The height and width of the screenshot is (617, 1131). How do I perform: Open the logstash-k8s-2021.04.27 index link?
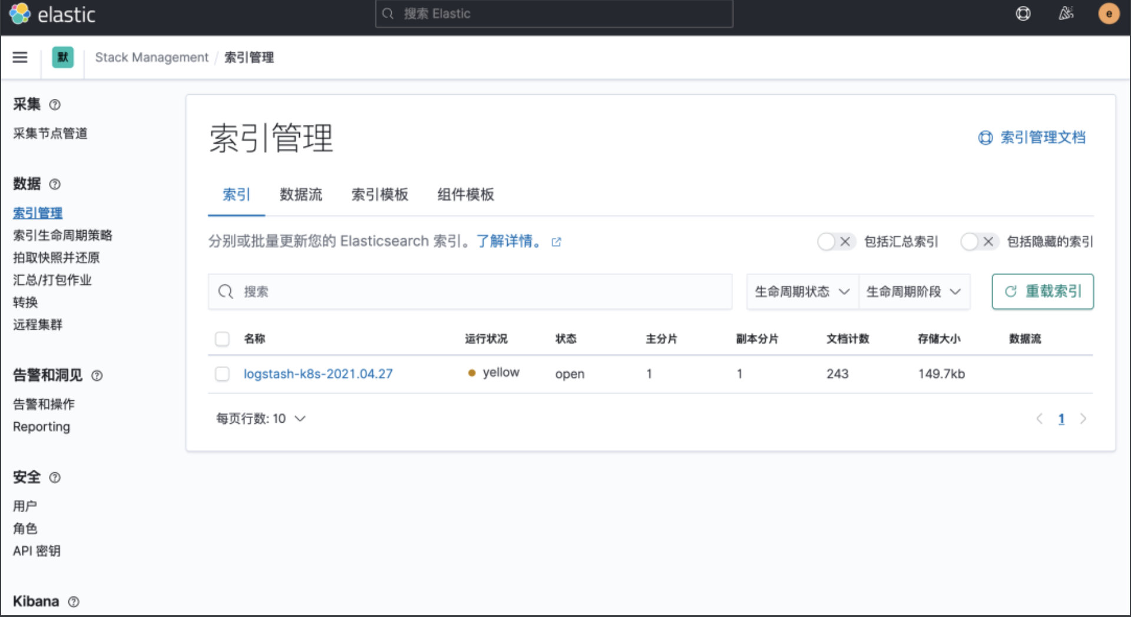(x=319, y=374)
